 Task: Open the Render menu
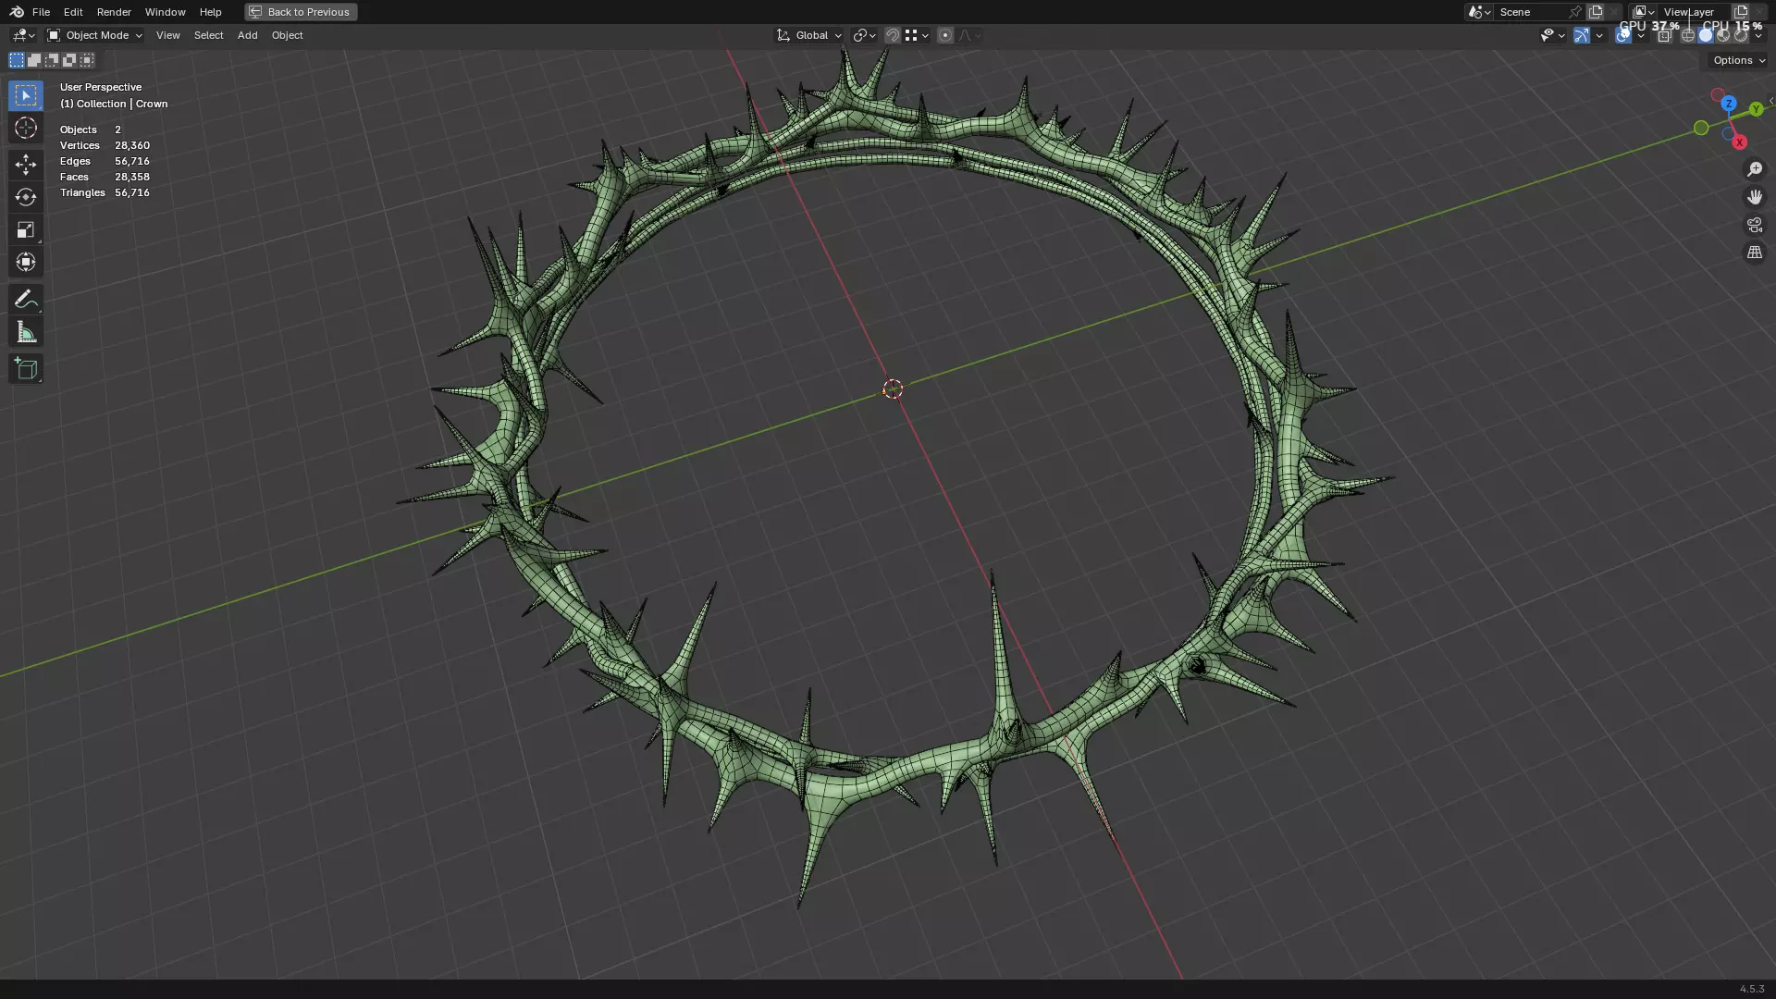[114, 12]
